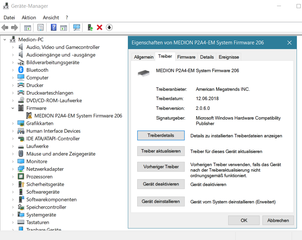
Task: Switch to the Details tab
Action: tap(207, 57)
